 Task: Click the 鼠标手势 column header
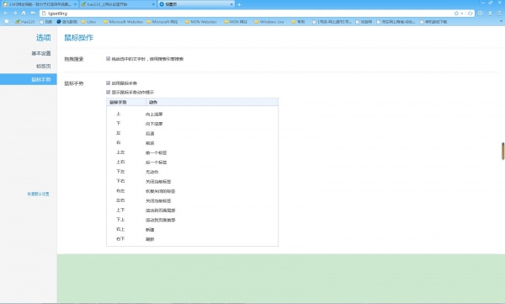point(126,102)
